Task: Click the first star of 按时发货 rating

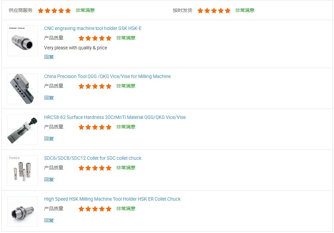Action: pyautogui.click(x=200, y=11)
